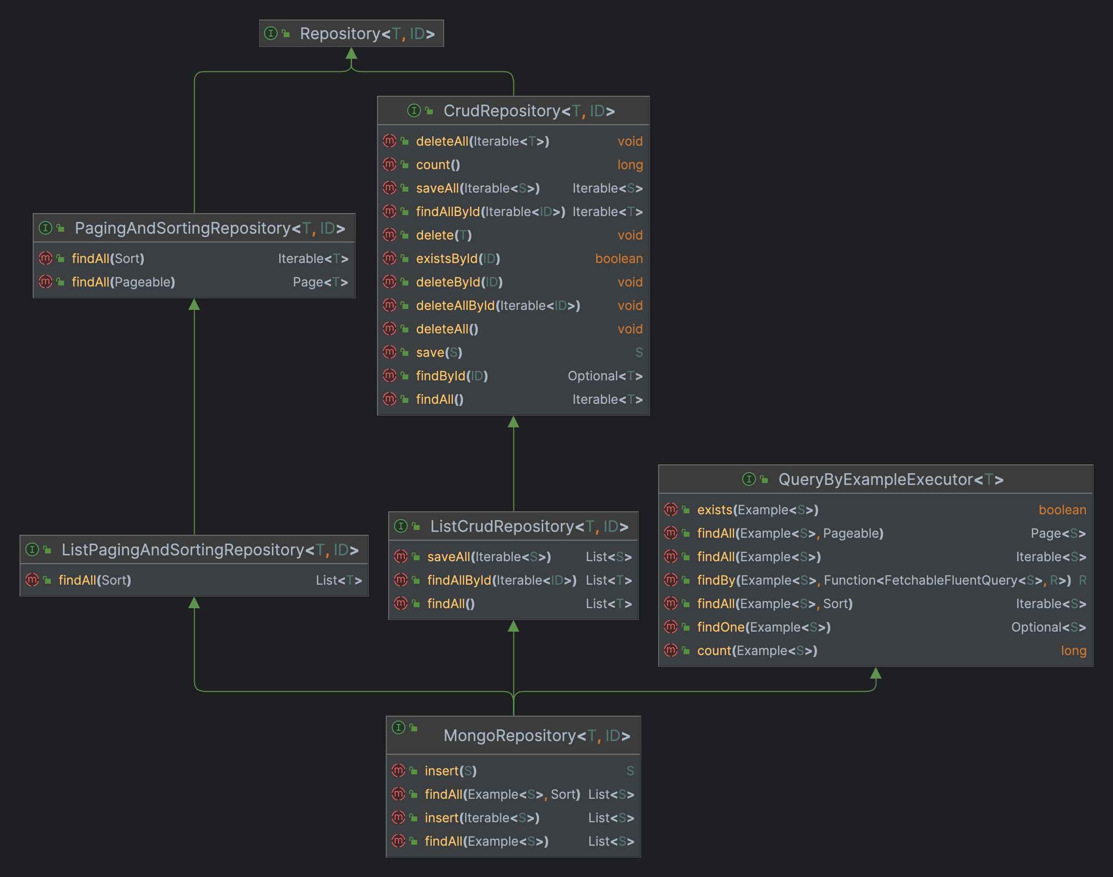
Task: Click method icon beside ListPagingAndSortingRepository findAll(Sort)
Action: [x=32, y=580]
